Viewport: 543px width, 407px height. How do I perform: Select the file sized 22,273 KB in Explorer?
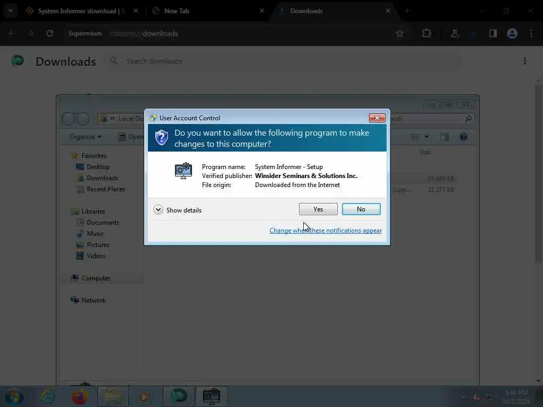pos(441,190)
